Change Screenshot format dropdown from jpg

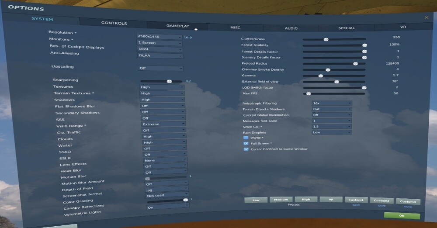(x=167, y=190)
